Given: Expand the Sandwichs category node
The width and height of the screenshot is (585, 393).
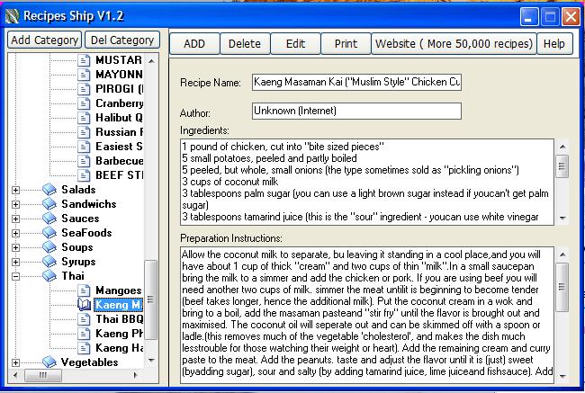Looking at the screenshot, I should click(15, 204).
